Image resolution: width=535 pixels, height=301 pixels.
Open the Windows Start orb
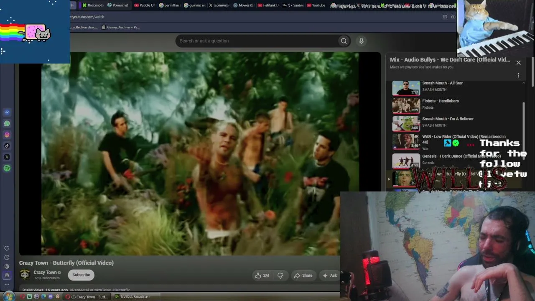pyautogui.click(x=9, y=296)
